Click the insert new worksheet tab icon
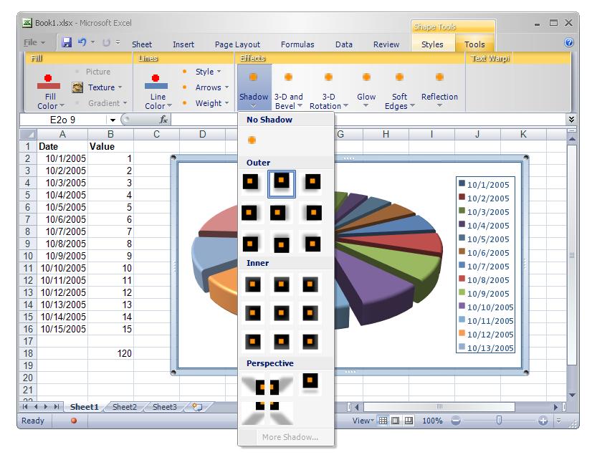 (197, 407)
